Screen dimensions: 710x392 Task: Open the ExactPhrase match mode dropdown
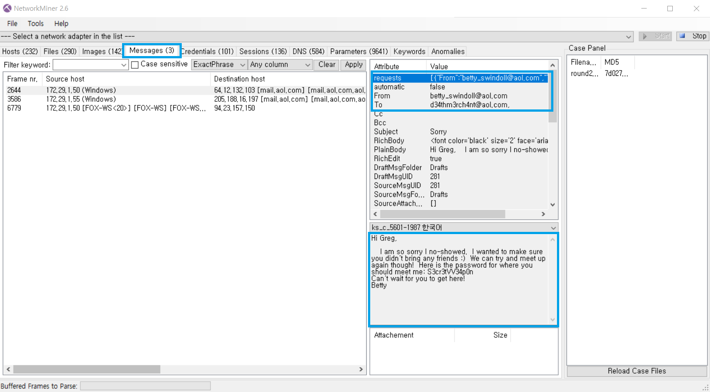tap(219, 65)
